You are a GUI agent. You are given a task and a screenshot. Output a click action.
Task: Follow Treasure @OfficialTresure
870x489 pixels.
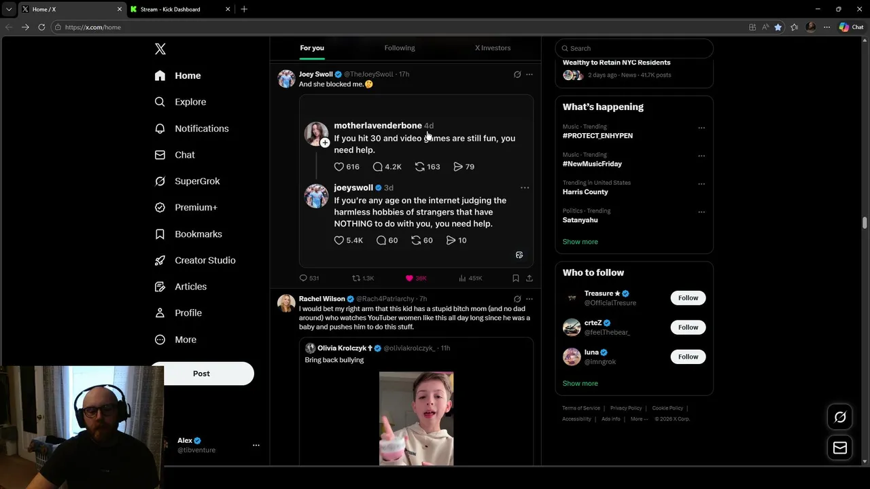pos(688,297)
